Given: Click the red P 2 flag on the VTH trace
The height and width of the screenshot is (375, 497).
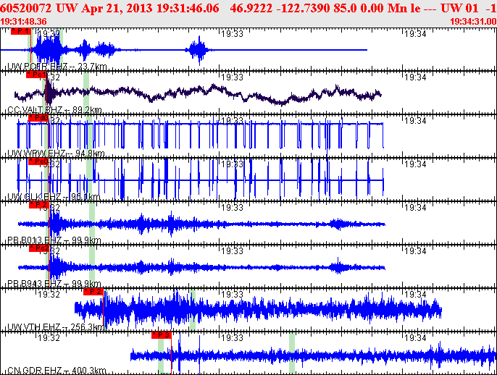Looking at the screenshot, I should pos(93,292).
